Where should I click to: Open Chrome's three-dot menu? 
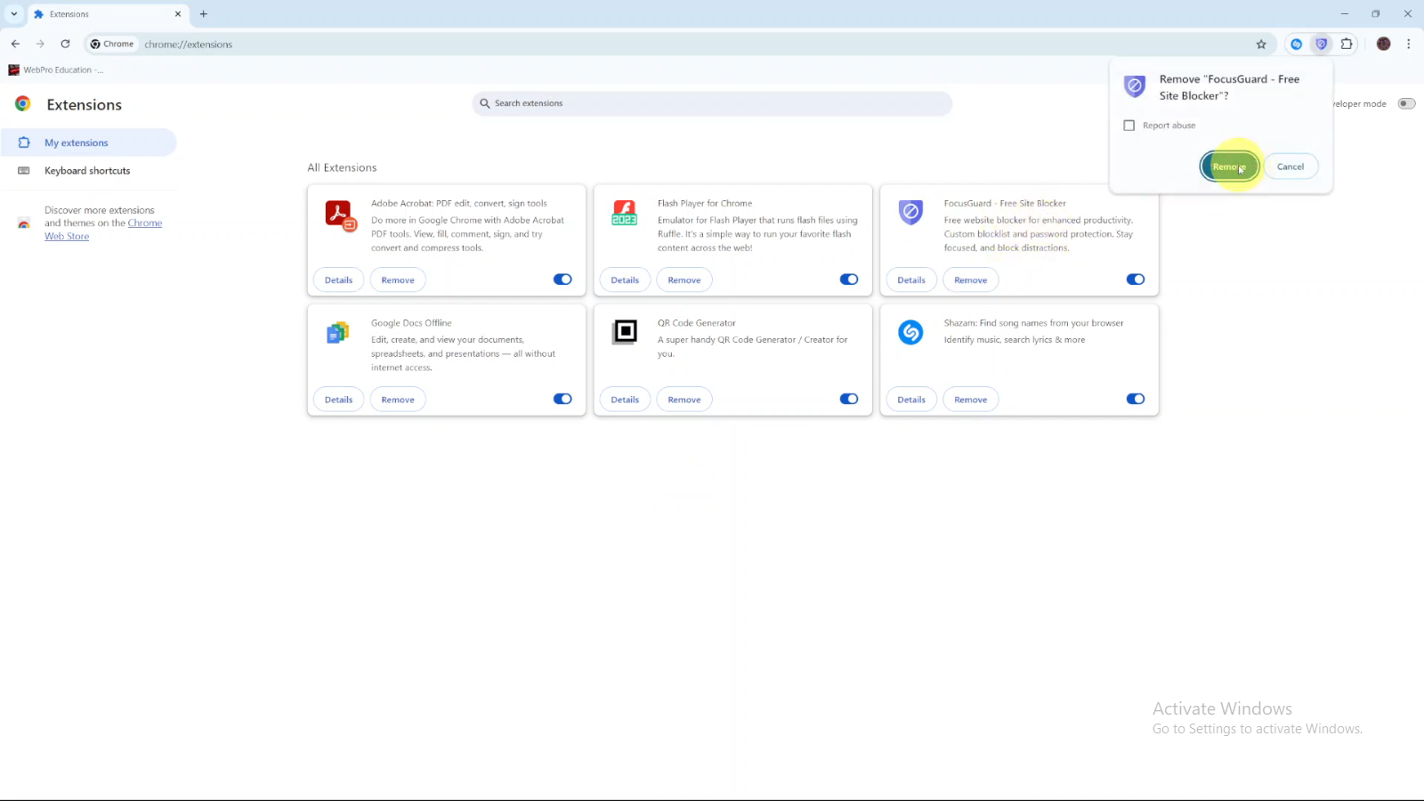(x=1408, y=44)
